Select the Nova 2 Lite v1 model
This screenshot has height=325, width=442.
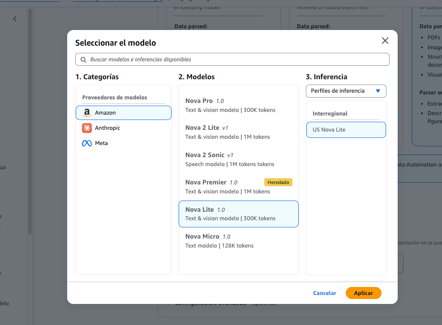tap(239, 132)
